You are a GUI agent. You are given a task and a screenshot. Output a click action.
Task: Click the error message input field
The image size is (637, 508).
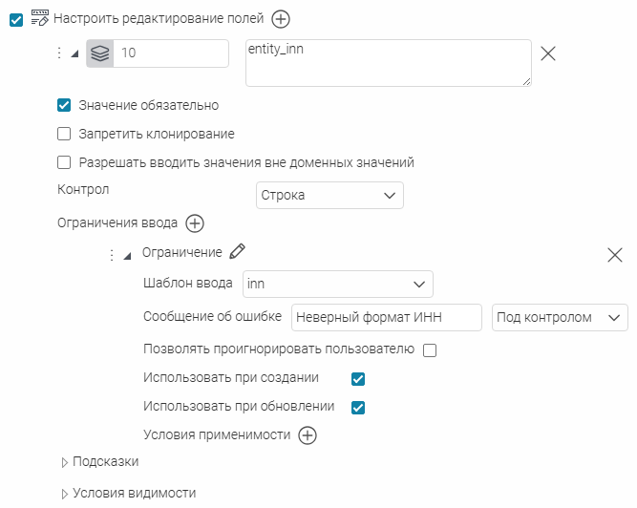pyautogui.click(x=387, y=317)
